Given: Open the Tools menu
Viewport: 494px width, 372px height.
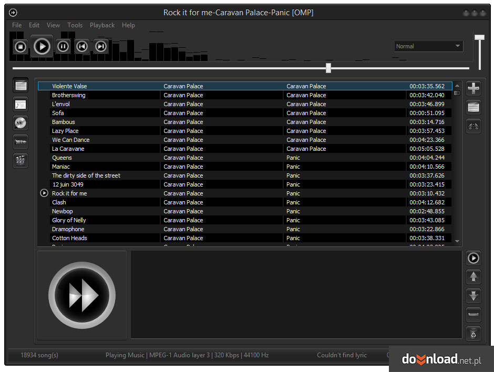Looking at the screenshot, I should [x=75, y=25].
